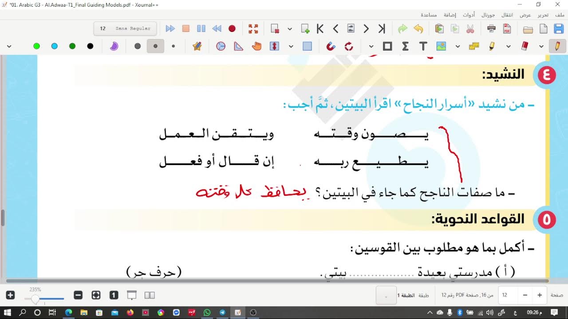The height and width of the screenshot is (319, 568).
Task: Zoom in with the plus button
Action: coord(11,295)
